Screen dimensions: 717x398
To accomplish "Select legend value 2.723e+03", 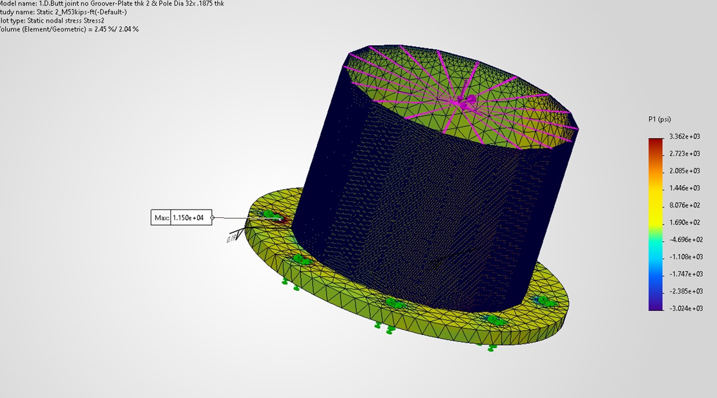I will [685, 154].
